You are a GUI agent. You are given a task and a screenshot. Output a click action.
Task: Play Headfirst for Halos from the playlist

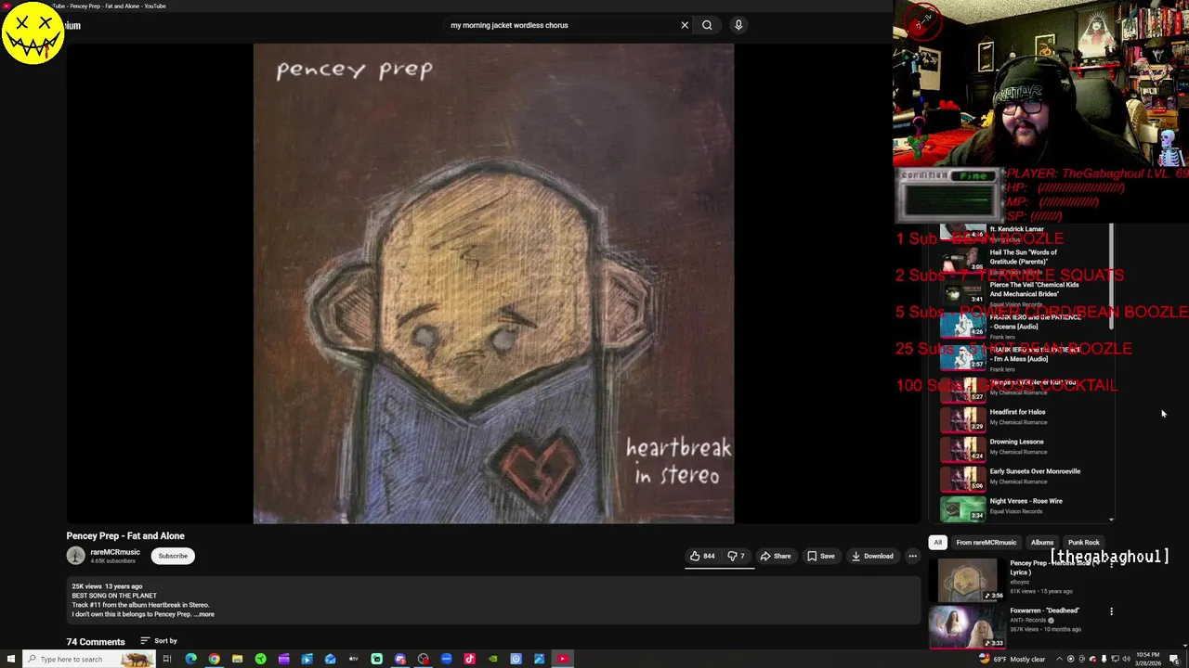[x=1017, y=412]
